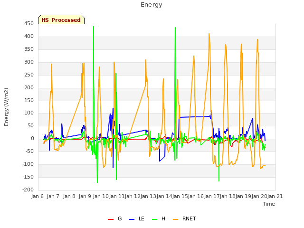This screenshot has width=304, height=228.
Task: Click the Jan 19 x-axis label
Action: click(244, 196)
